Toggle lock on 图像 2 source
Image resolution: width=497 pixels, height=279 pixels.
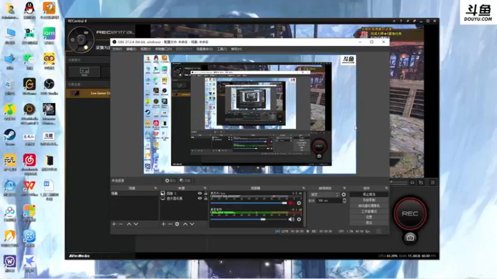click(x=206, y=193)
